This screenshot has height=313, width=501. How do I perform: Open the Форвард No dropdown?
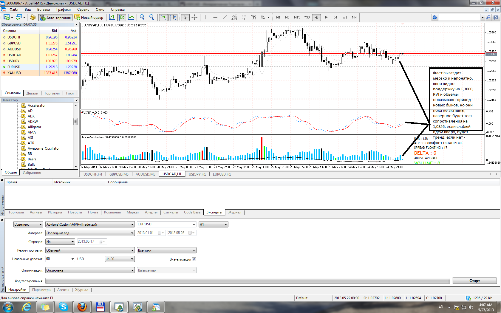60,242
